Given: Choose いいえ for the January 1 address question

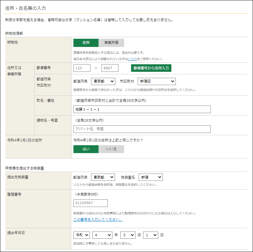Looking at the screenshot, I should tap(111, 149).
